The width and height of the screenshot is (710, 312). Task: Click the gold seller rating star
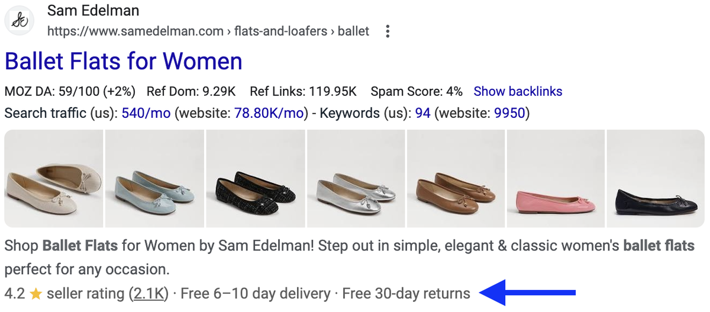pyautogui.click(x=35, y=294)
